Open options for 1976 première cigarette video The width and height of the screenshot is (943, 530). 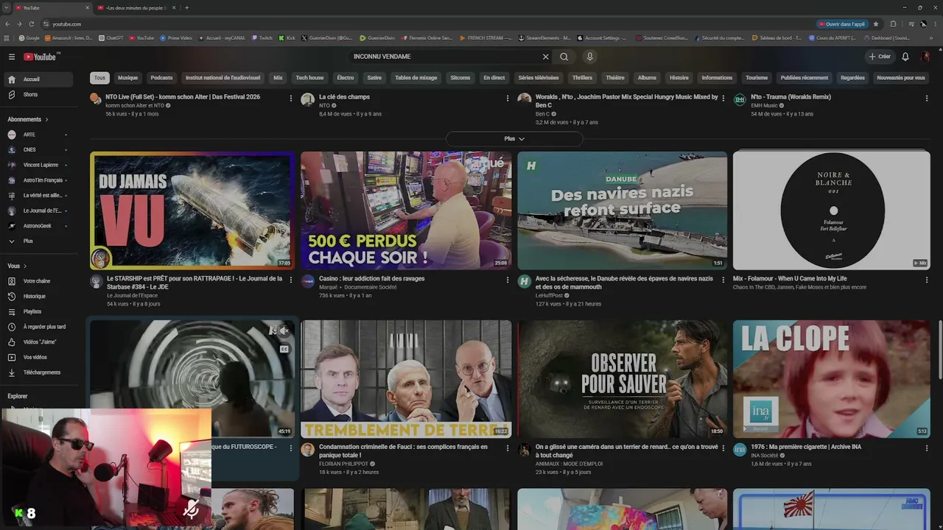[927, 448]
